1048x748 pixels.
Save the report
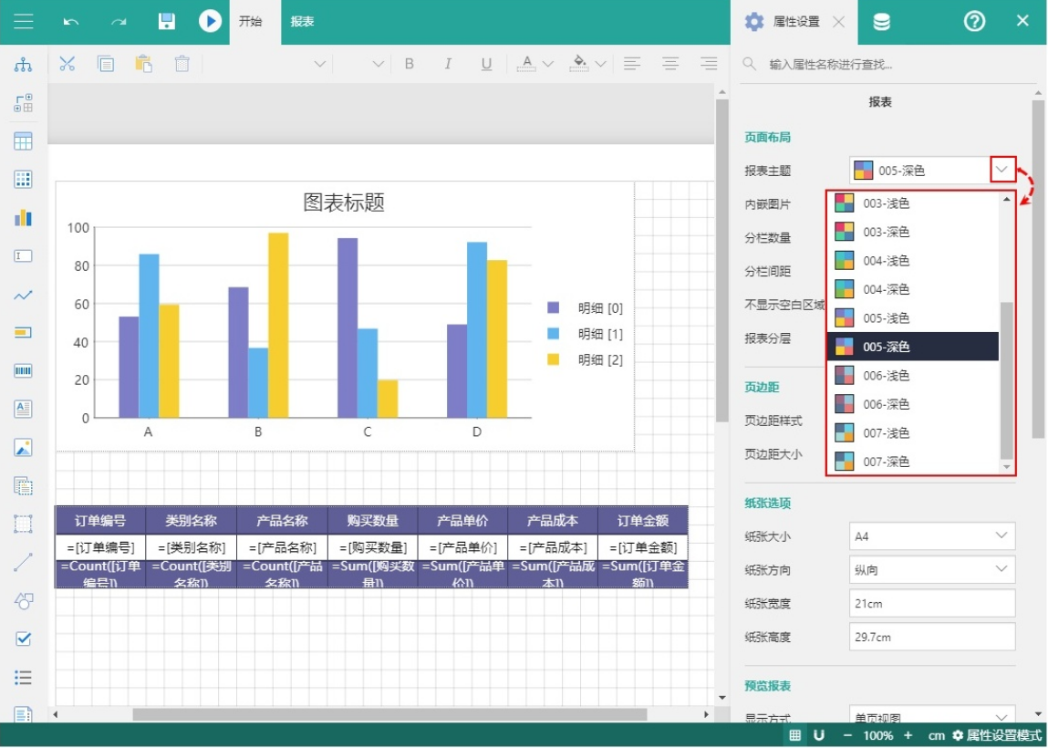[166, 21]
